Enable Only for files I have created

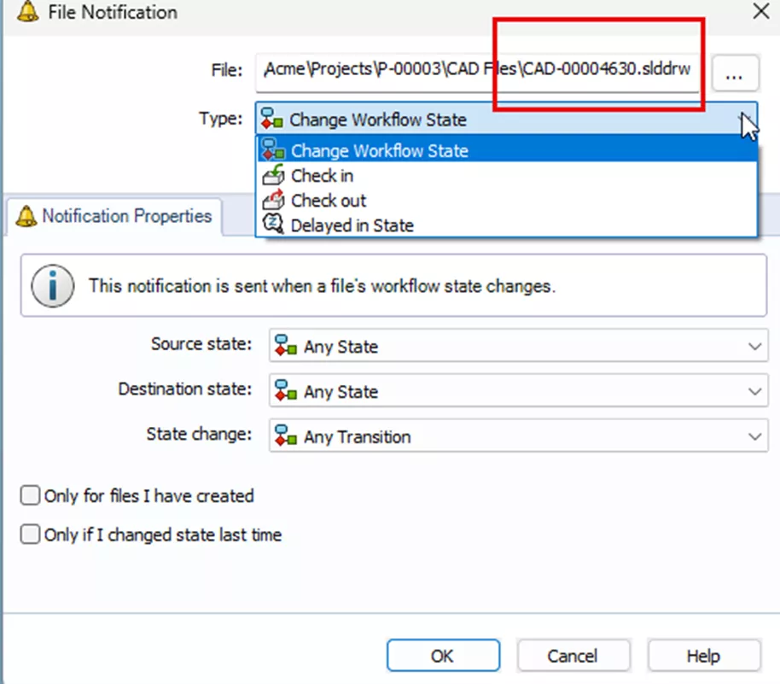(30, 495)
